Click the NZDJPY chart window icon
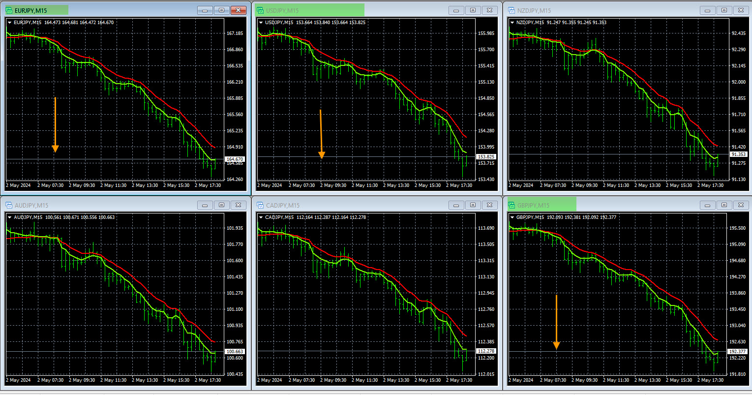 511,10
